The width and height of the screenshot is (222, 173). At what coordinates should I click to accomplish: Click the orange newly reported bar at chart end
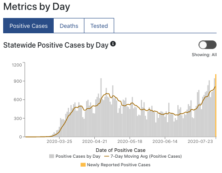(216, 106)
